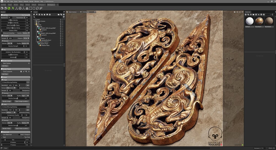This screenshot has width=276, height=150.
Task: Select the green arrow selection tool
Action: [13, 8]
